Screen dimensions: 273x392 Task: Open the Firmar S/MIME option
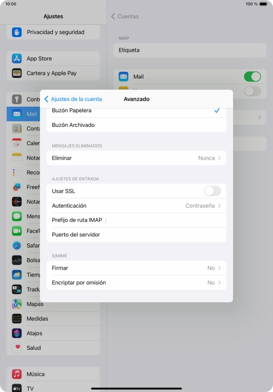[136, 268]
